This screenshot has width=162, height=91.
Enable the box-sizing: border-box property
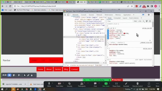click(x=108, y=44)
